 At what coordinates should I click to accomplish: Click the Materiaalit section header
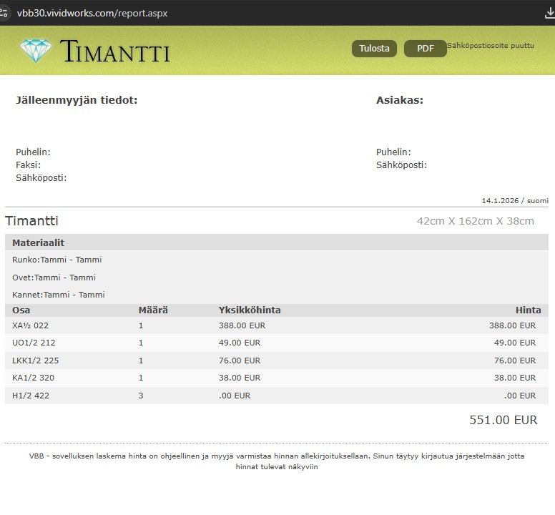pyautogui.click(x=38, y=242)
